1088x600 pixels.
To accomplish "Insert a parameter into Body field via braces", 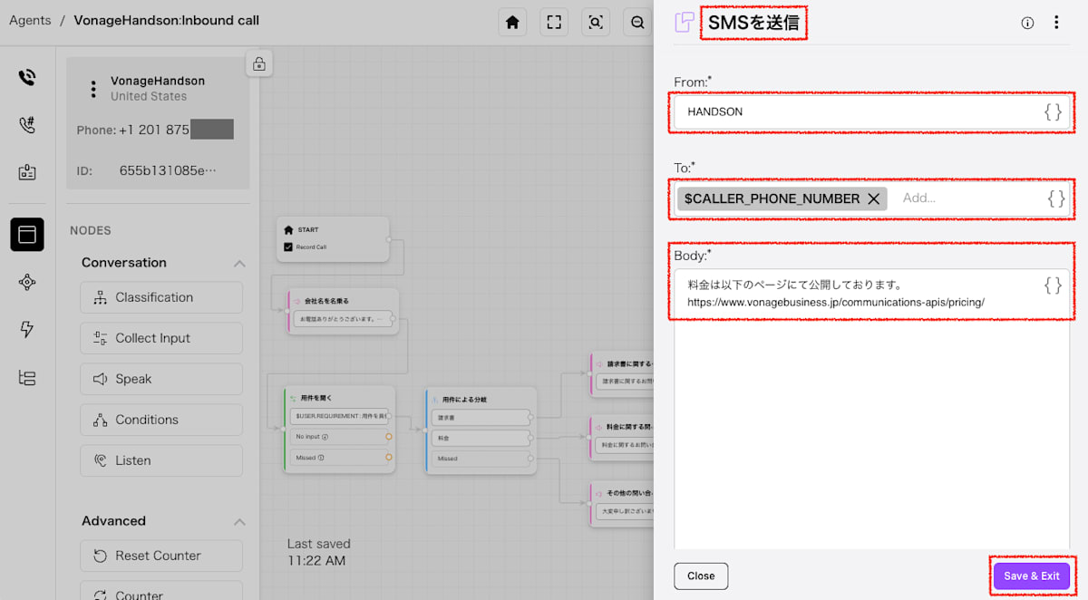I will 1053,285.
